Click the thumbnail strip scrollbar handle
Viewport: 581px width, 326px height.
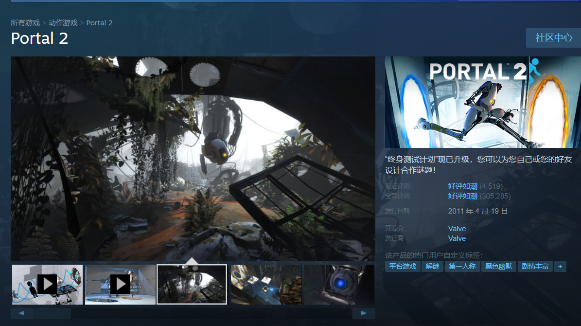point(53,313)
